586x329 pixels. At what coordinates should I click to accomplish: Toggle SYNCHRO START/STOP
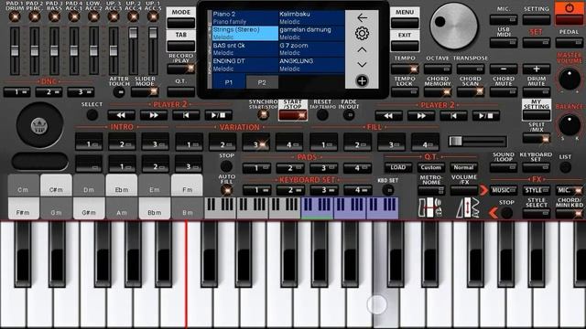coord(263,115)
